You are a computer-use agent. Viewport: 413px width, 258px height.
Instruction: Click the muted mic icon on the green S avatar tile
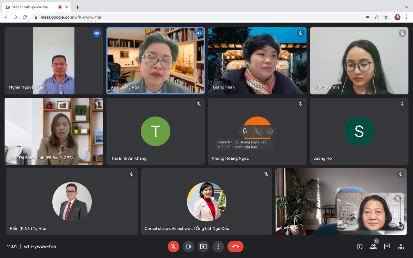click(402, 104)
